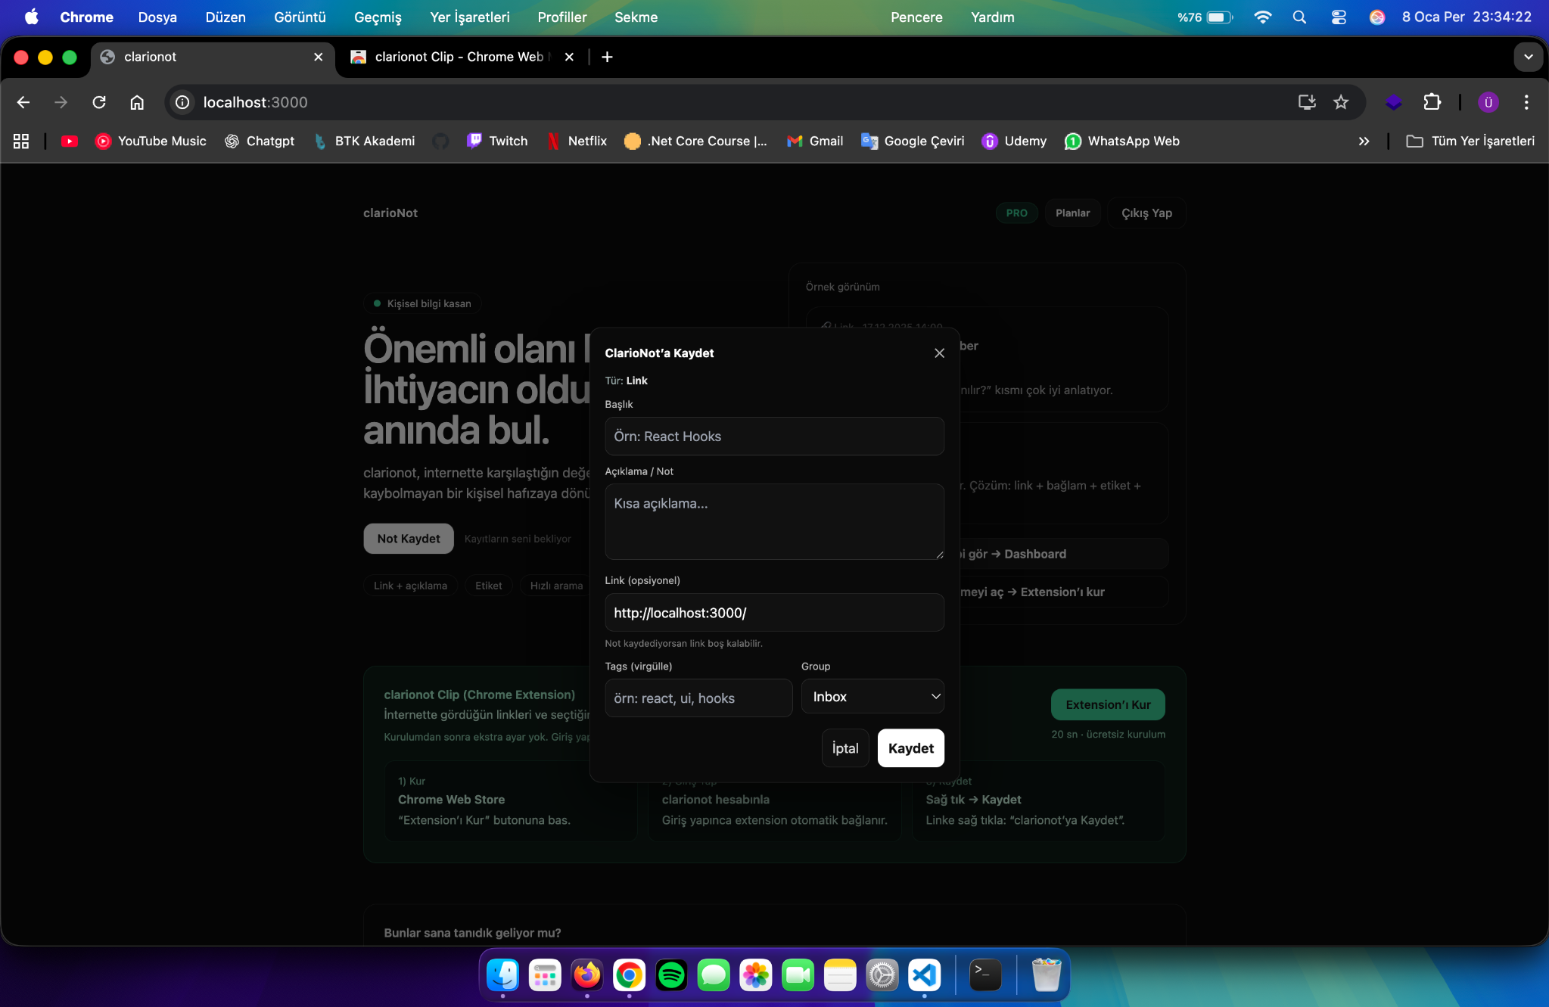Open the Inbox group dropdown
This screenshot has height=1007, width=1549.
coord(872,697)
